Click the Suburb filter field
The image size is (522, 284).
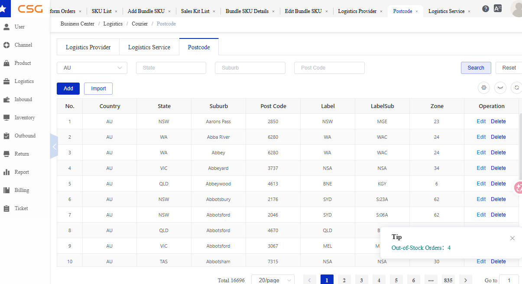[250, 68]
